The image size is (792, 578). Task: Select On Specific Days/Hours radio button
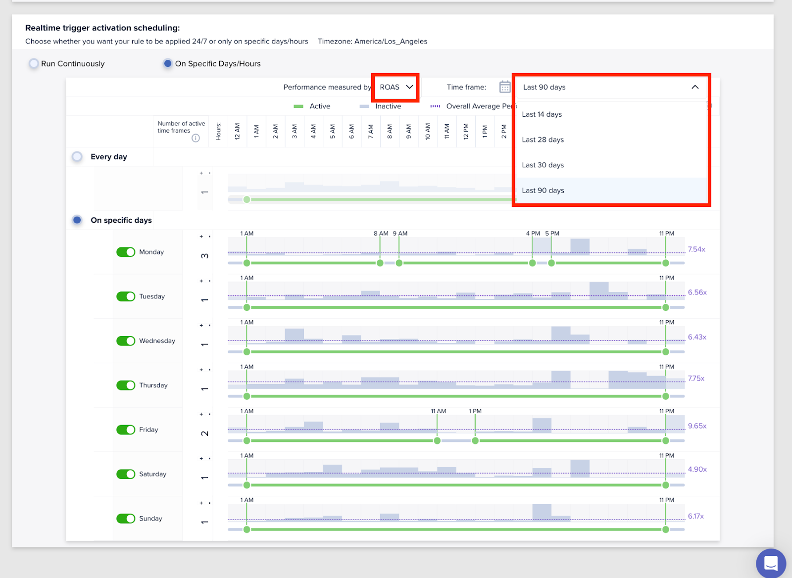point(168,63)
